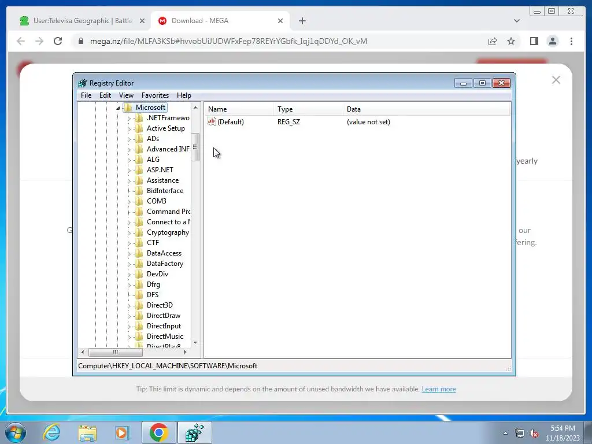The height and width of the screenshot is (444, 592).
Task: Select the BidInterface folder icon
Action: click(139, 191)
